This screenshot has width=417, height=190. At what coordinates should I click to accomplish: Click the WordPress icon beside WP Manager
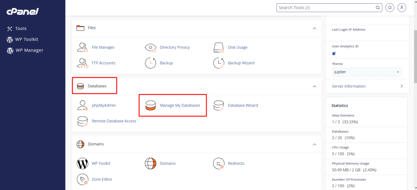(10, 50)
